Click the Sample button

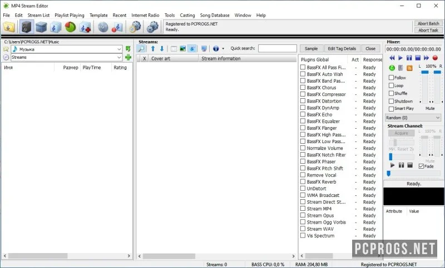click(x=311, y=49)
